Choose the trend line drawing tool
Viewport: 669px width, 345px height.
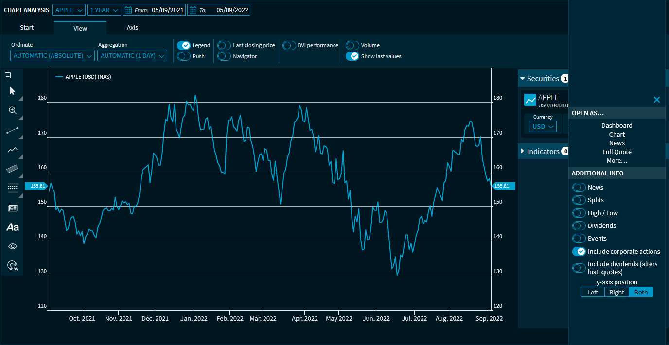coord(13,131)
